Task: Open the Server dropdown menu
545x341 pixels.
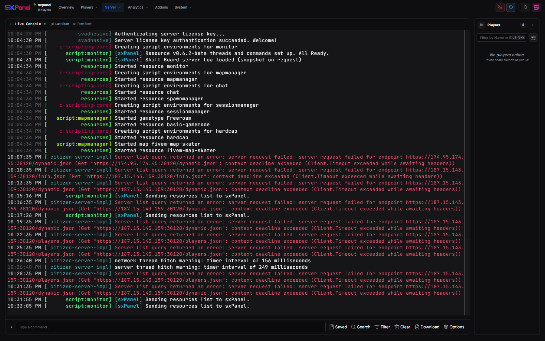Action: (113, 7)
